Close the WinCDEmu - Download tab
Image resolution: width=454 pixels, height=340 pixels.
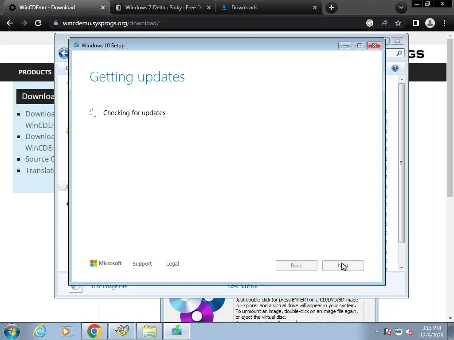pyautogui.click(x=102, y=8)
